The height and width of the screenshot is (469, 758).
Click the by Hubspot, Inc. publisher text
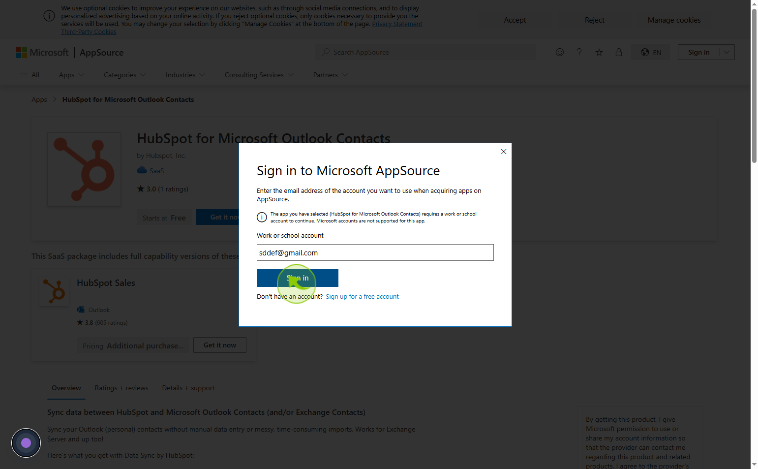(x=161, y=156)
